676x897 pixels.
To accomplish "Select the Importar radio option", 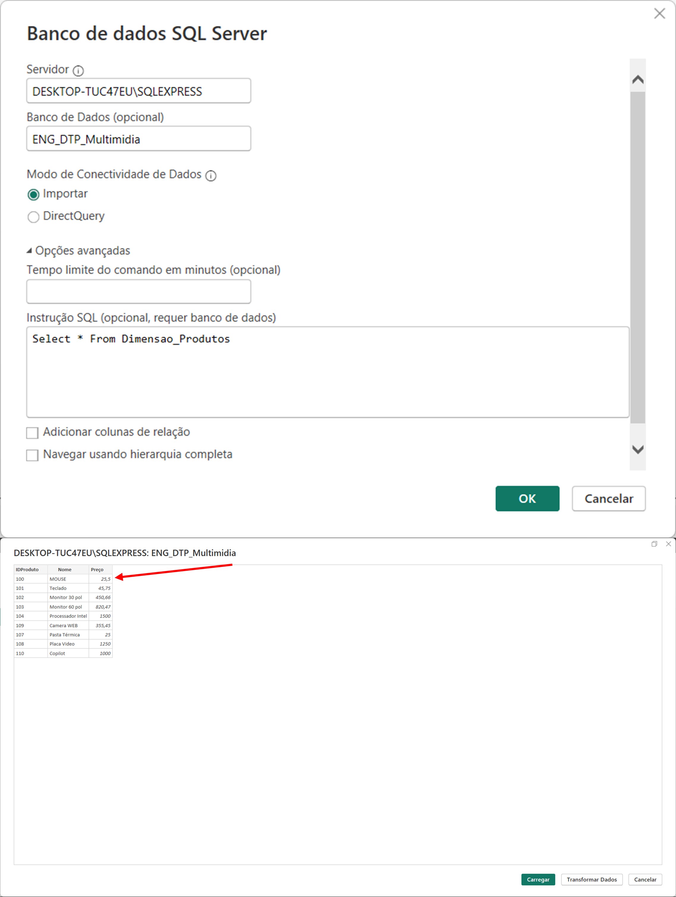I will click(x=33, y=195).
